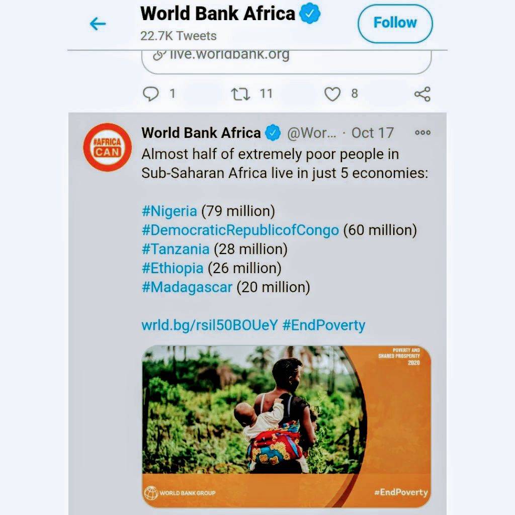The width and height of the screenshot is (515, 515).
Task: Tap the share icon
Action: pyautogui.click(x=422, y=94)
